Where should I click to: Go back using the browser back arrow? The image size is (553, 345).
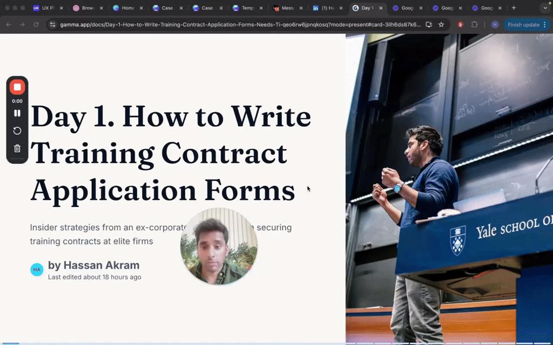click(x=9, y=25)
